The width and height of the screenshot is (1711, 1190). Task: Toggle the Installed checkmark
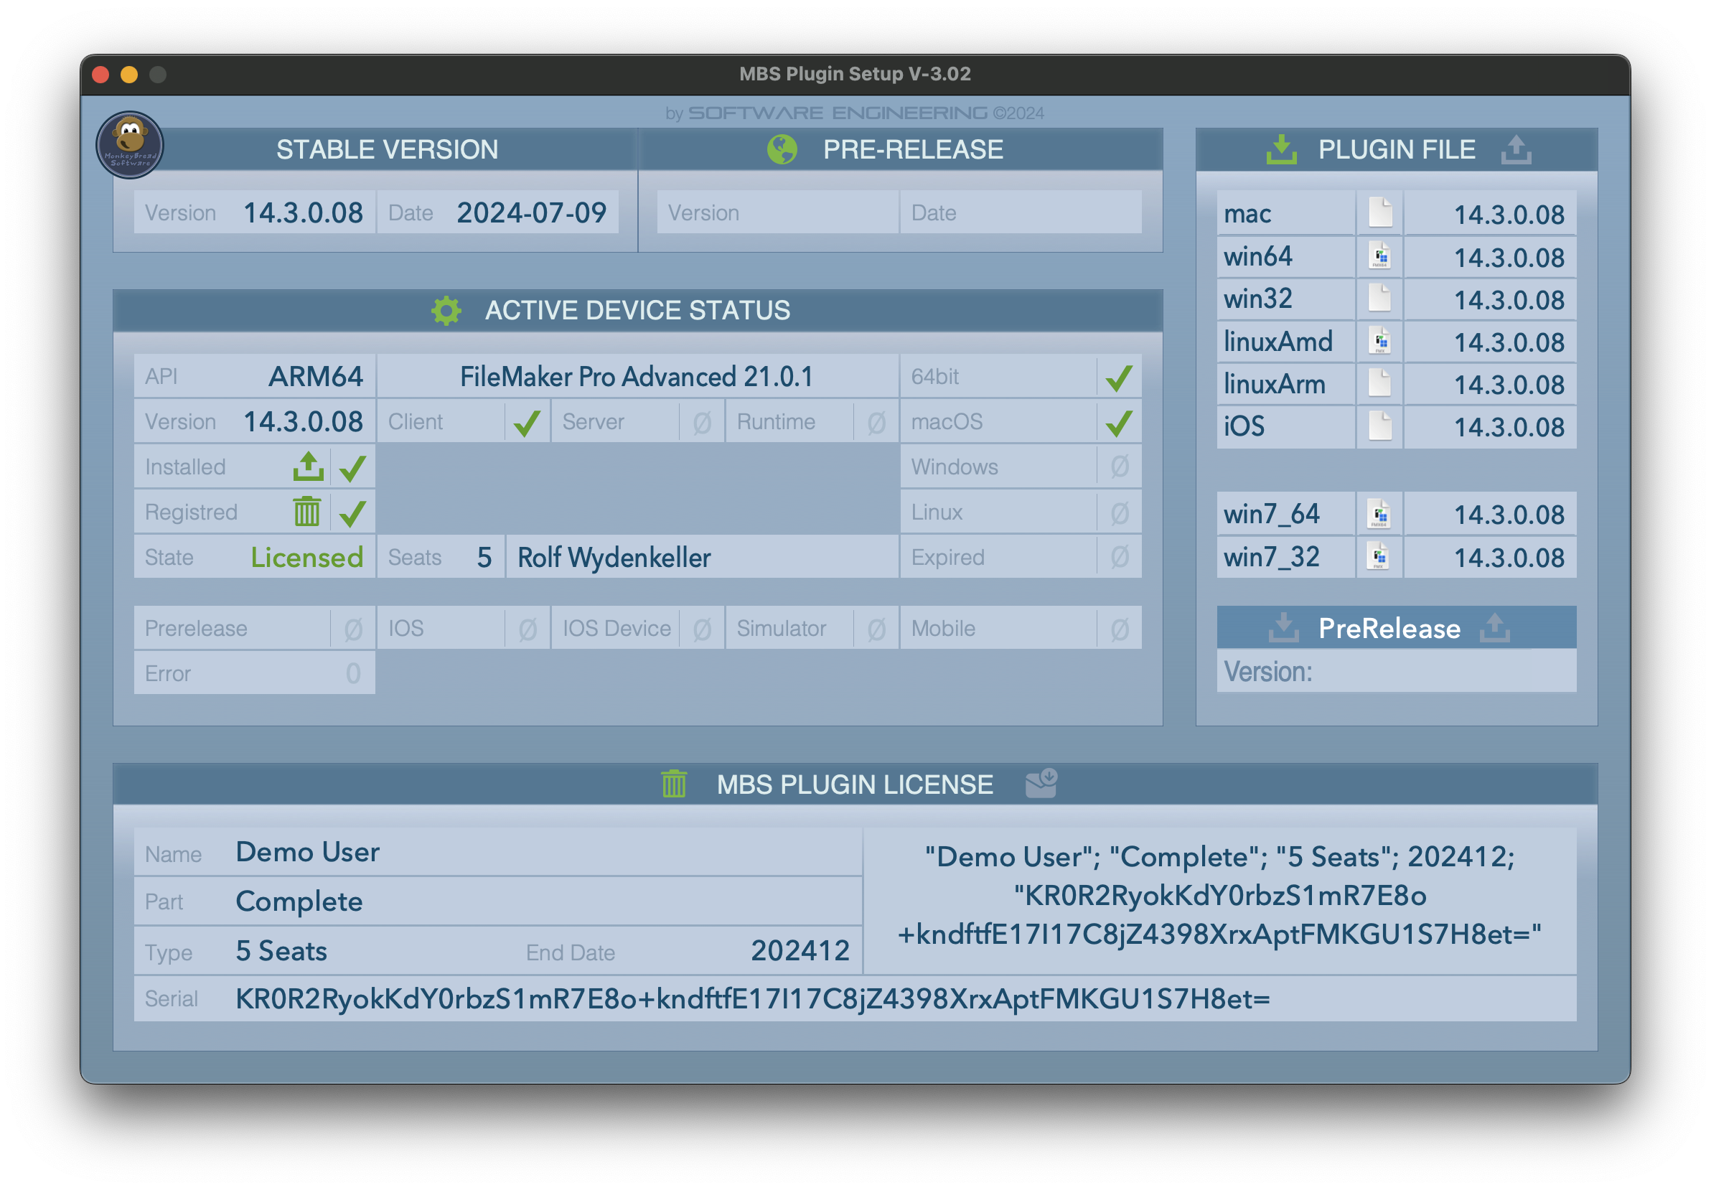coord(352,467)
